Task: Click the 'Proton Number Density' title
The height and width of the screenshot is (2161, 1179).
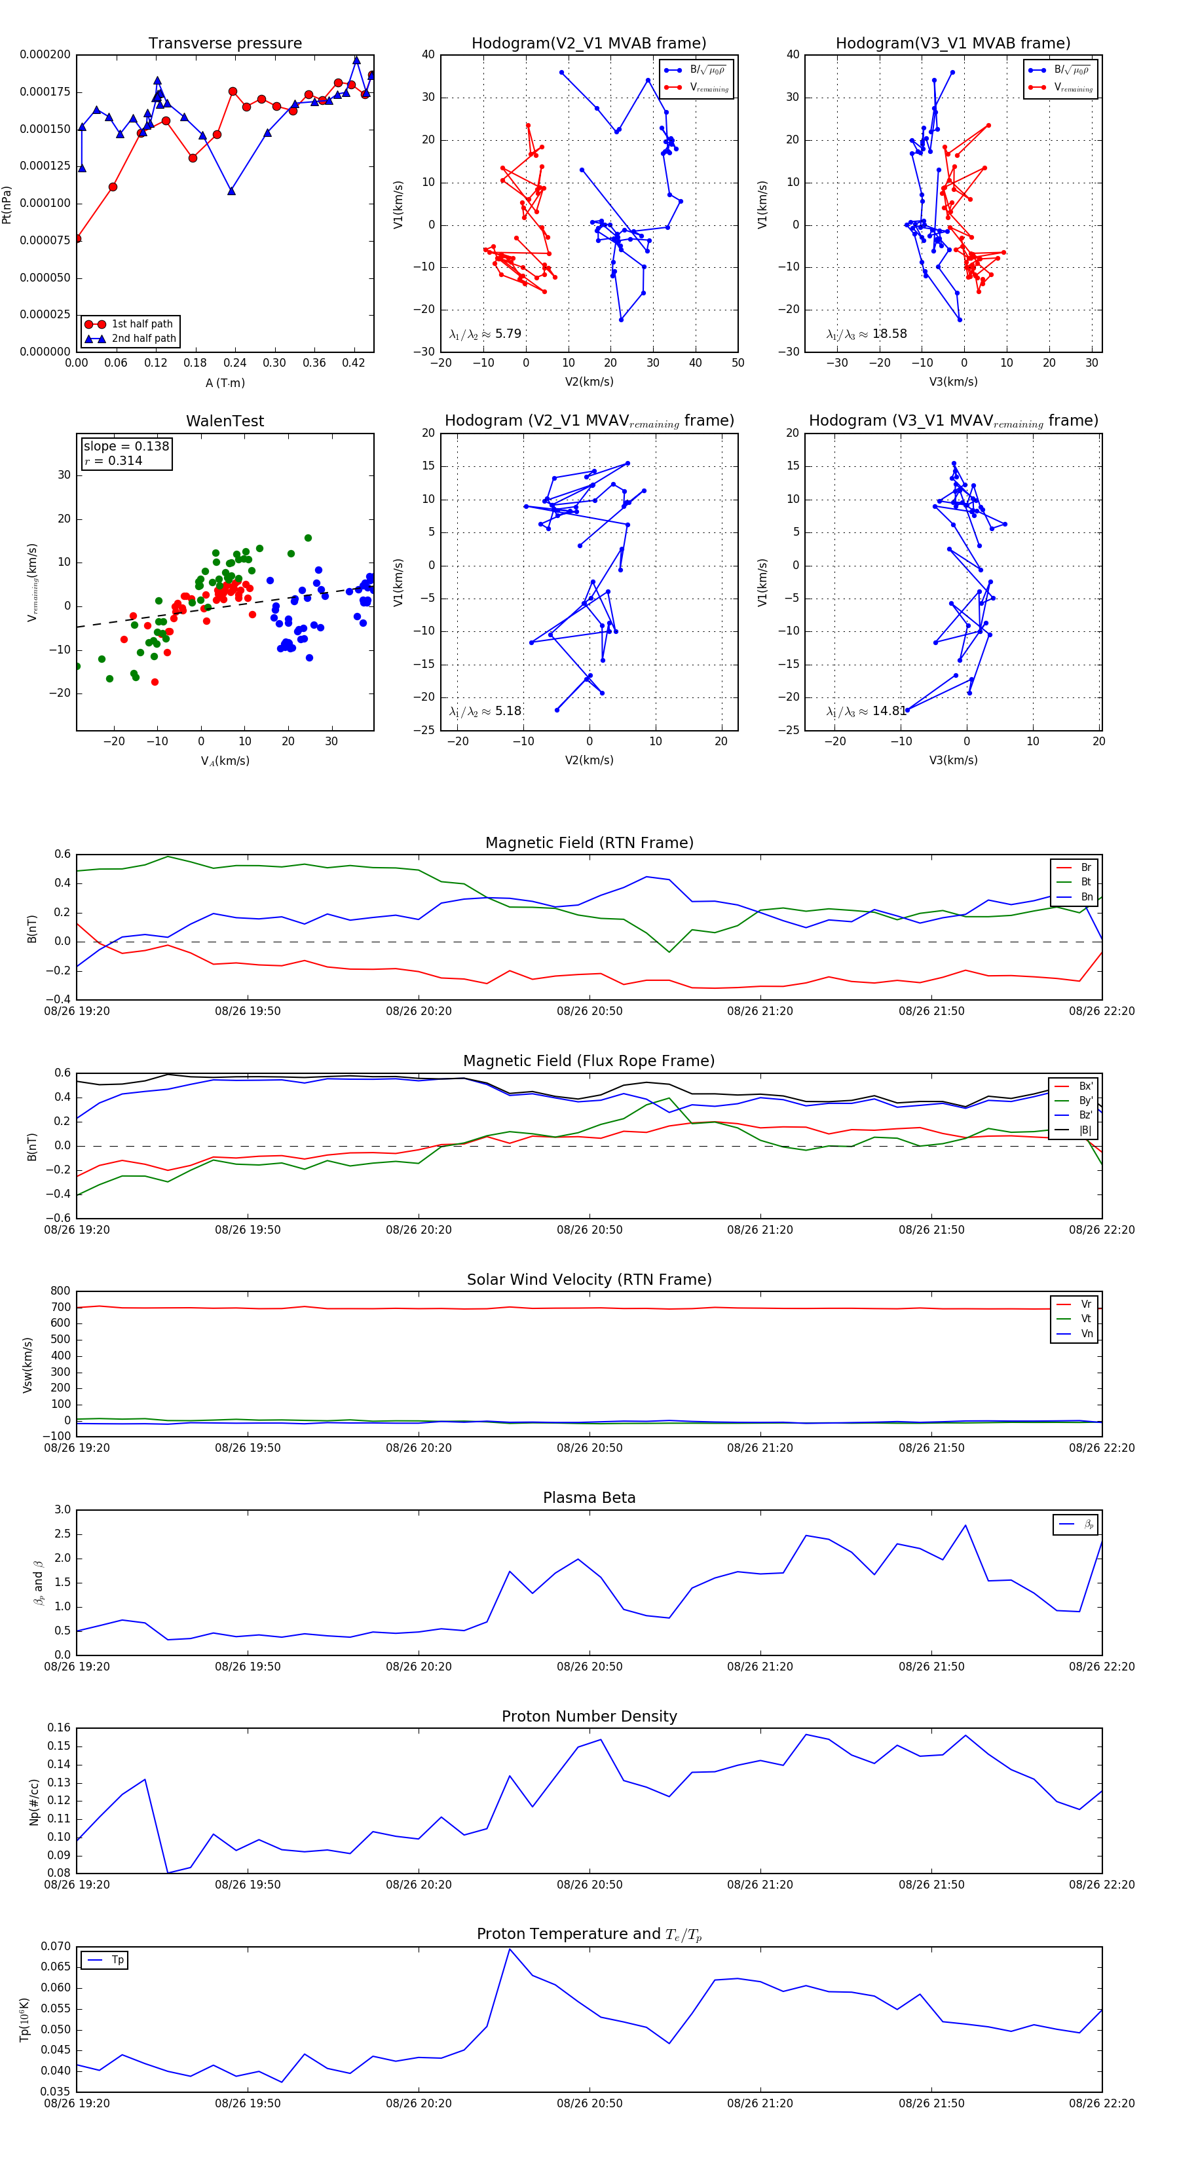Action: click(589, 1716)
